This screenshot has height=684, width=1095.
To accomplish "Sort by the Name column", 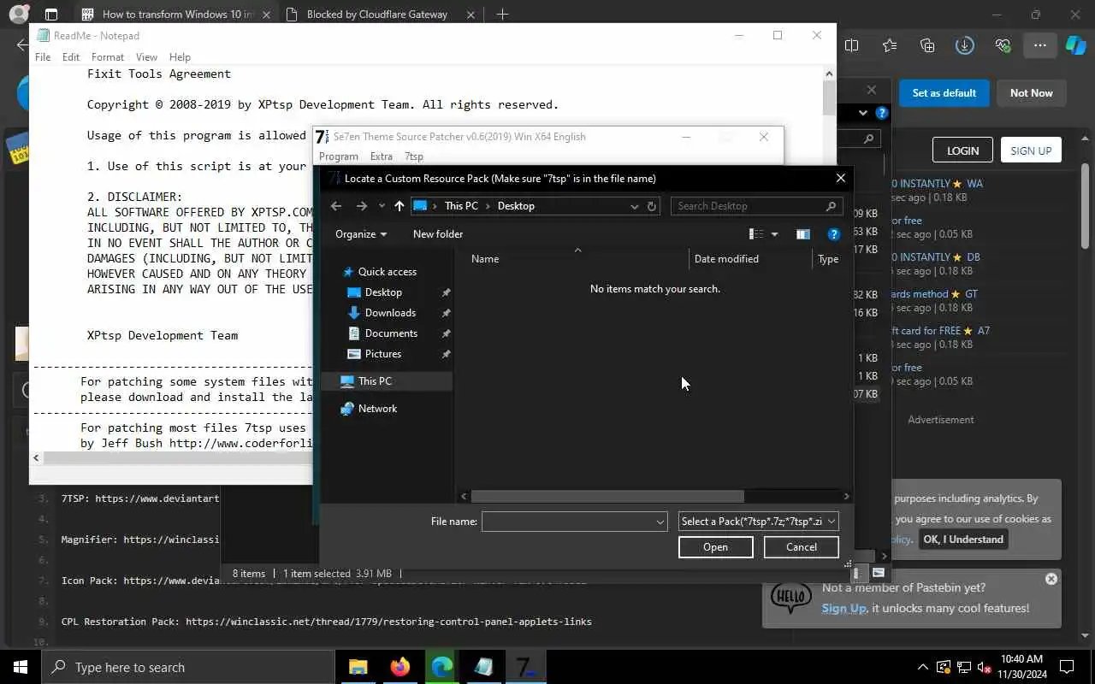I will click(x=485, y=259).
